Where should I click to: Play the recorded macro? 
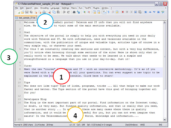(131, 12)
